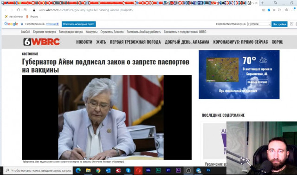Close the active WBRC tab
Screen dimensions: 297x175
pos(256,3)
